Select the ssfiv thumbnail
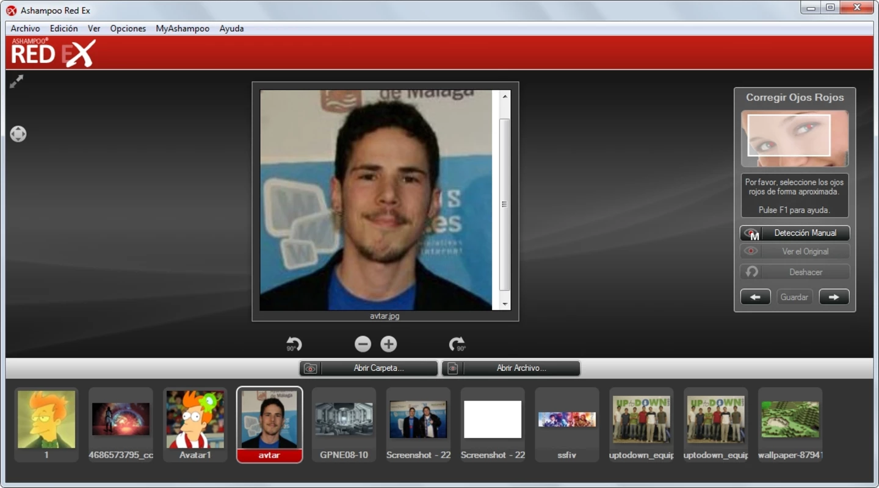Viewport: 879px width, 488px height. [x=567, y=425]
